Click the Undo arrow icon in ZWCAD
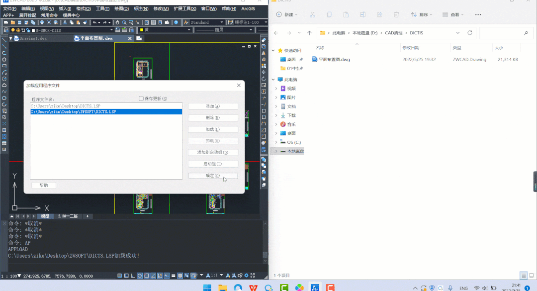The image size is (537, 291). tap(94, 22)
